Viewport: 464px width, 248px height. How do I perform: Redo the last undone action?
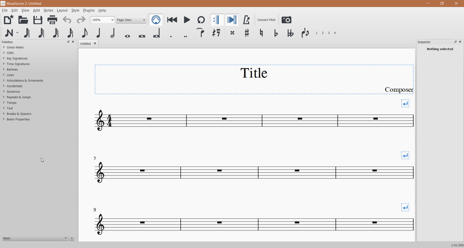coord(81,20)
